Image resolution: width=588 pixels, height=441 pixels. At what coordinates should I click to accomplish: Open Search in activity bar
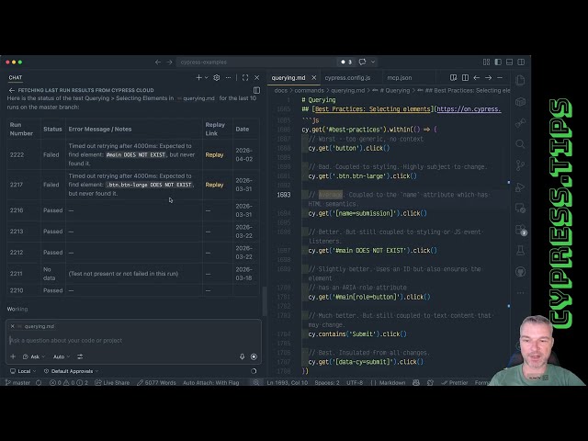(x=521, y=144)
